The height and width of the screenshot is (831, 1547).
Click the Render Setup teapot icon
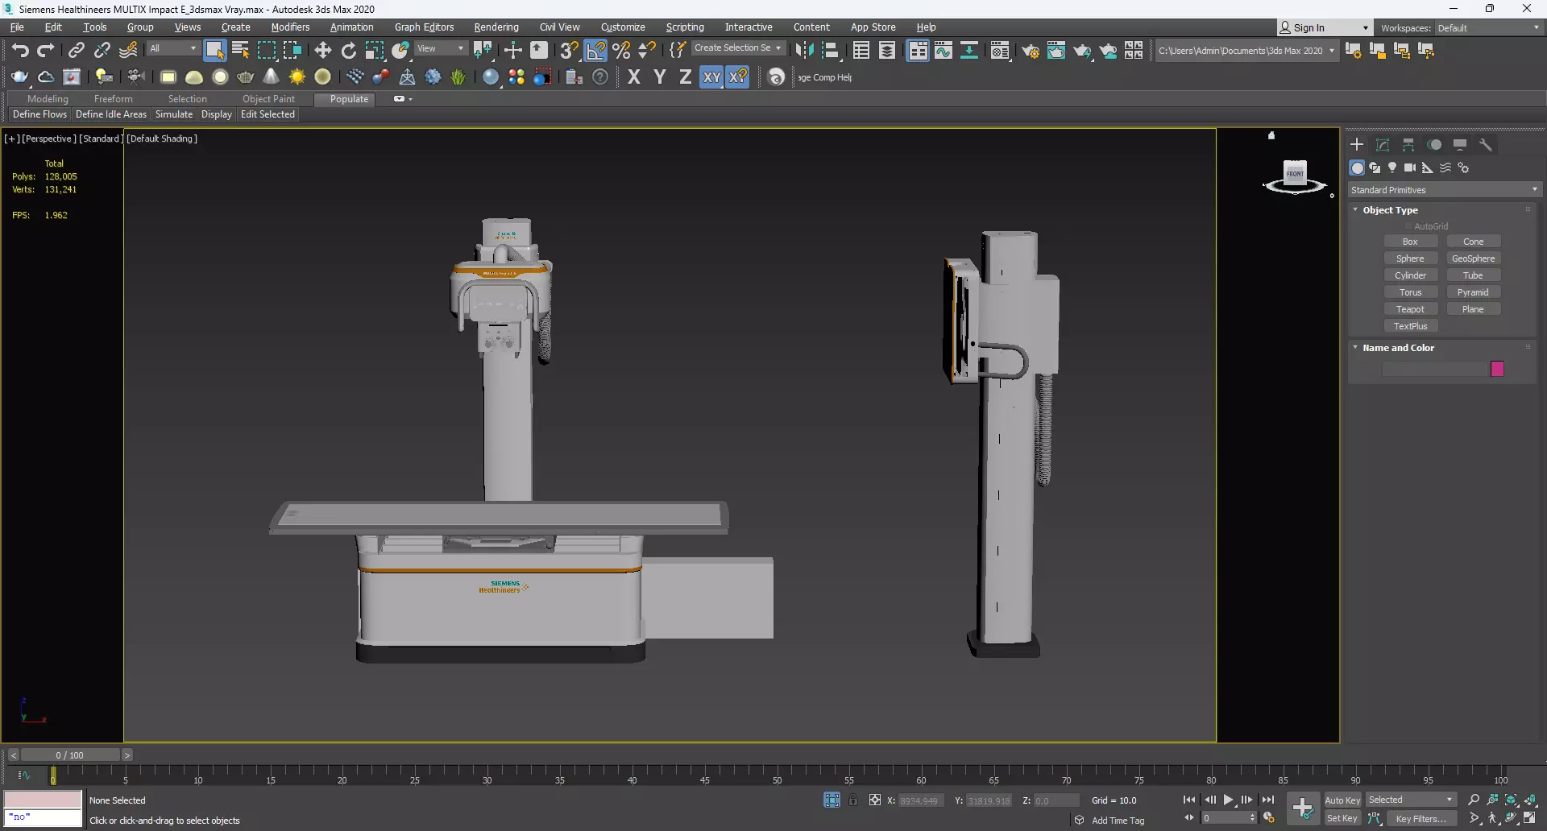coord(1031,51)
